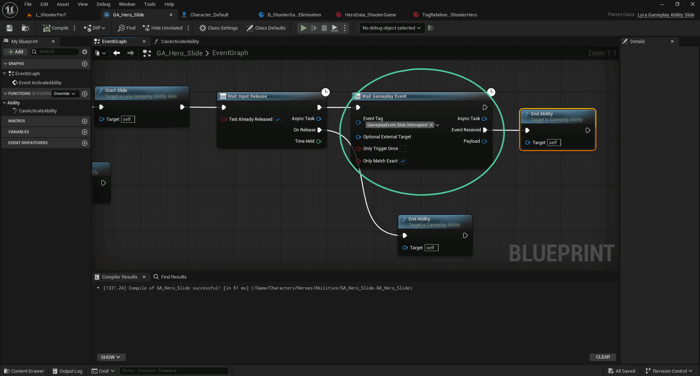Uncheck the Only Match Exact checkbox

(x=403, y=161)
